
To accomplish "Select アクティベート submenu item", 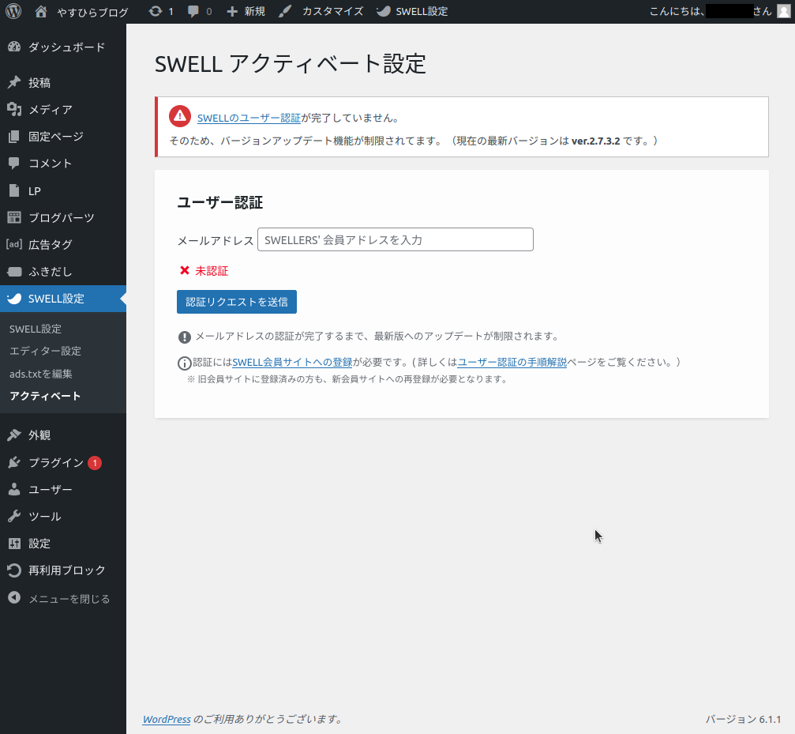I will [x=45, y=396].
